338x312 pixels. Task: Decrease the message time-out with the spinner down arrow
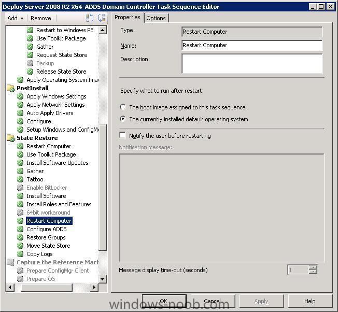tap(313, 272)
